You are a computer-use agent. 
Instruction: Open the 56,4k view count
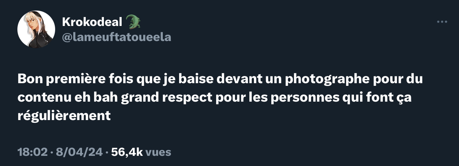coord(127,152)
